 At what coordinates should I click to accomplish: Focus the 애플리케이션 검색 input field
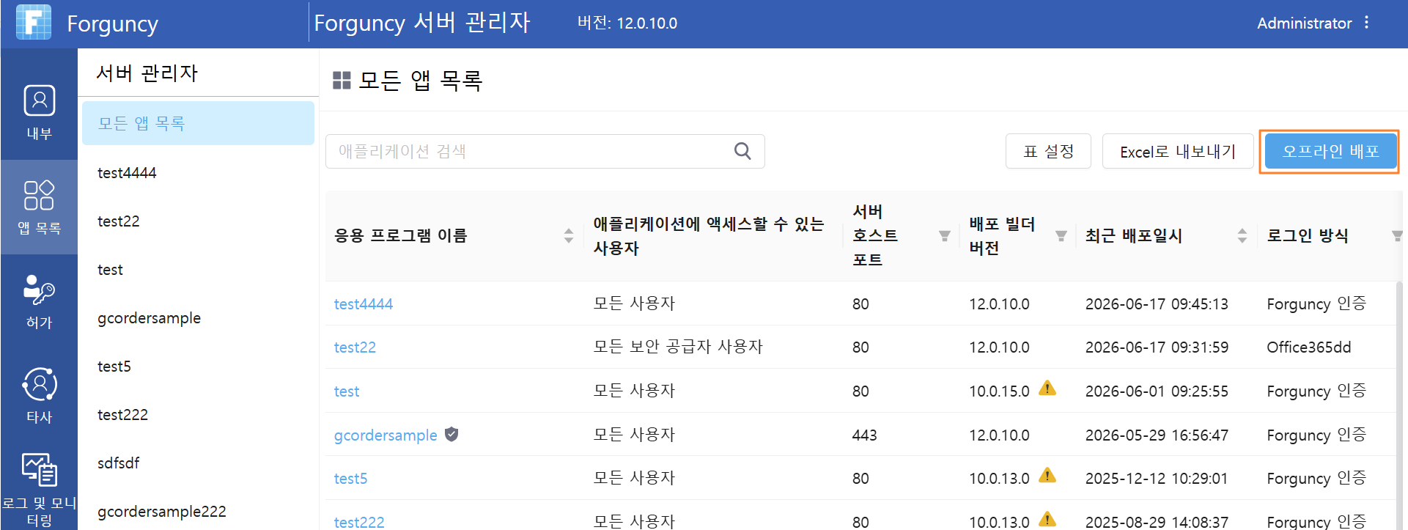(545, 151)
